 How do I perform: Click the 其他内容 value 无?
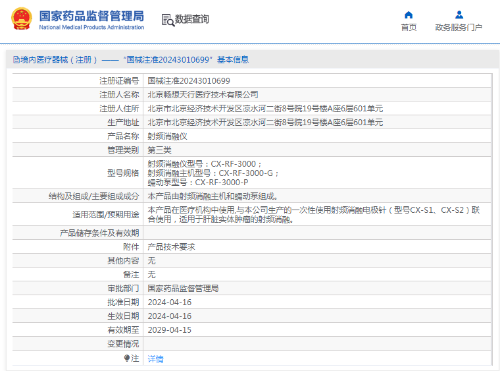151,261
